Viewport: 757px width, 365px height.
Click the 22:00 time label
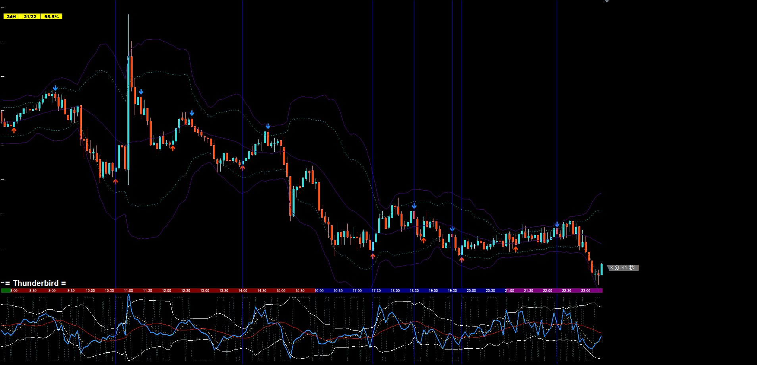[547, 291]
